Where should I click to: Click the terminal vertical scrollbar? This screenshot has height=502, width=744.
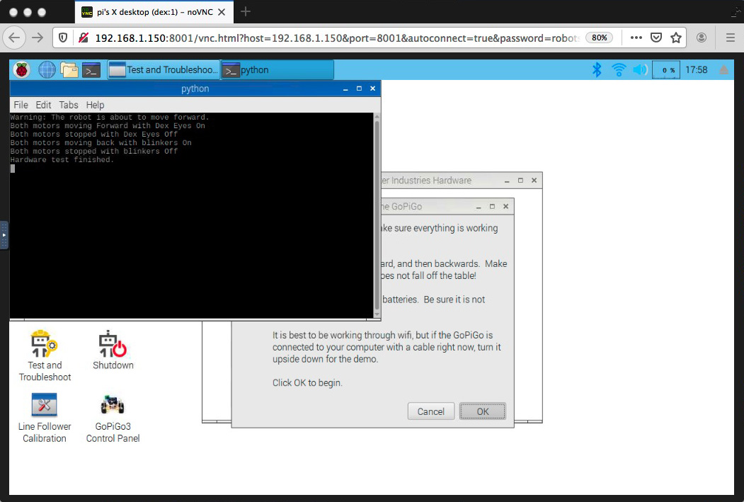pos(377,212)
